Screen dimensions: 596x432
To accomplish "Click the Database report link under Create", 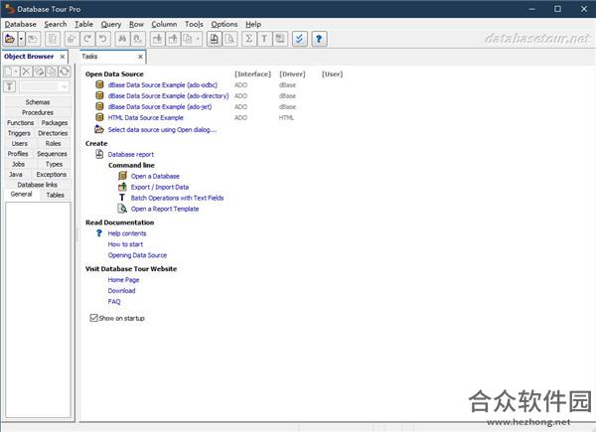I will point(131,154).
